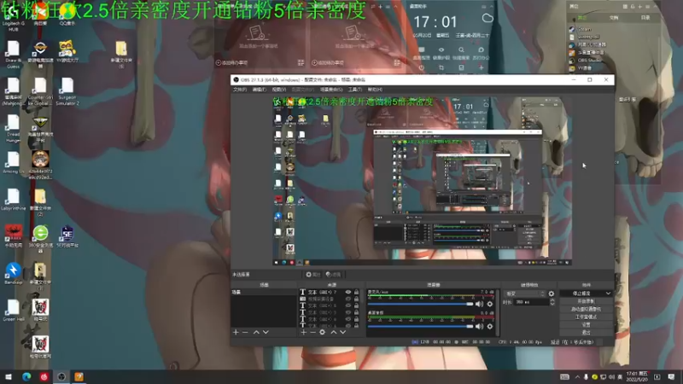The image size is (683, 384).
Task: Click the OBS preview canvas
Action: (x=422, y=181)
